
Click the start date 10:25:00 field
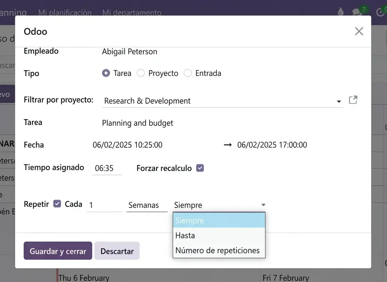coord(127,145)
